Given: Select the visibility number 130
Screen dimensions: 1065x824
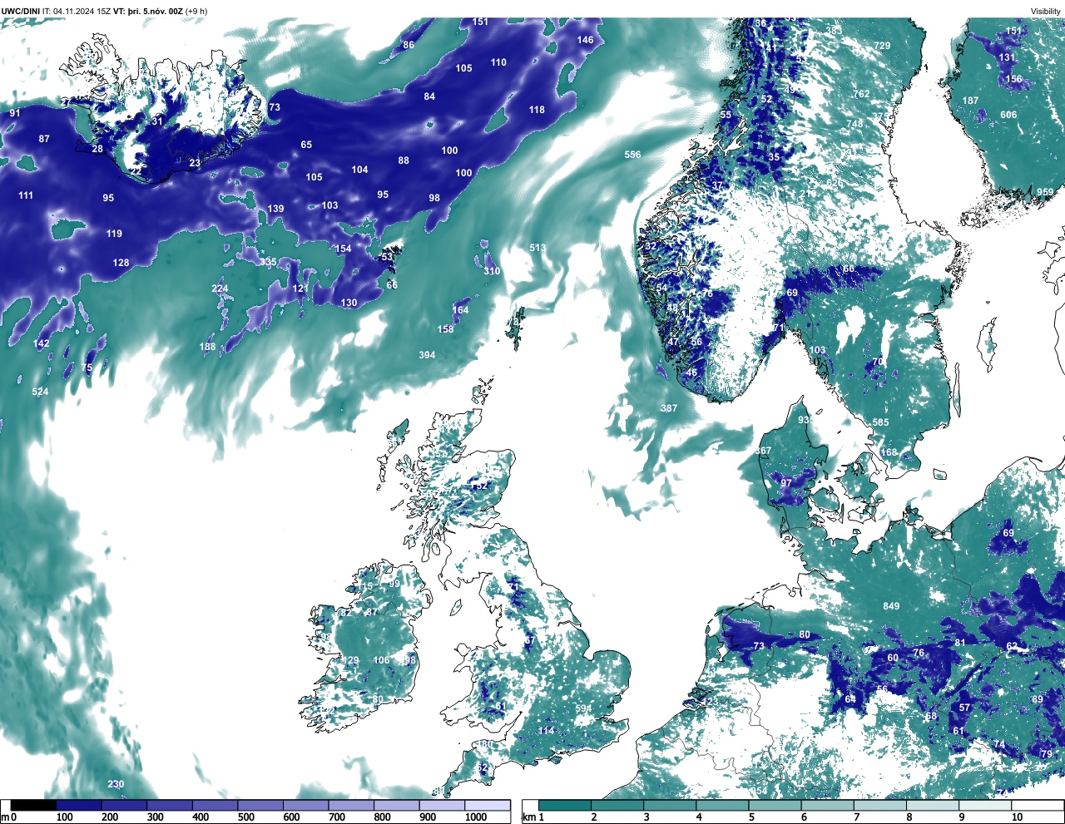Looking at the screenshot, I should (349, 303).
